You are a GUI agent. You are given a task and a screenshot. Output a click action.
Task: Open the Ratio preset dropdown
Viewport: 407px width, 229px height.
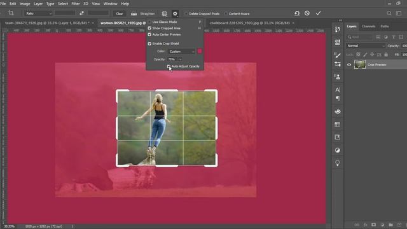38,13
